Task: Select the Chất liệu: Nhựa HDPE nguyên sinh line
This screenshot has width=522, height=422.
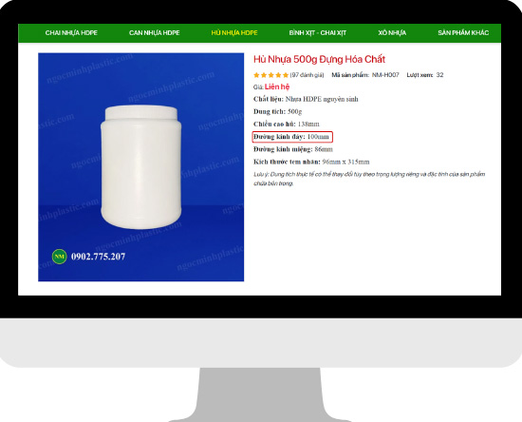Action: click(306, 99)
